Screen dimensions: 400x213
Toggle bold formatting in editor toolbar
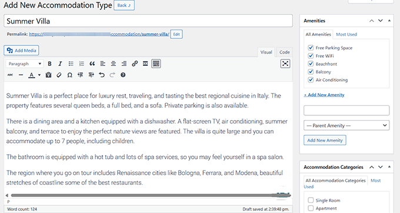tap(50, 64)
